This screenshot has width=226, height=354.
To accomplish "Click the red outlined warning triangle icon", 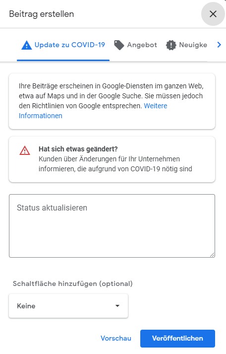I will coord(25,150).
